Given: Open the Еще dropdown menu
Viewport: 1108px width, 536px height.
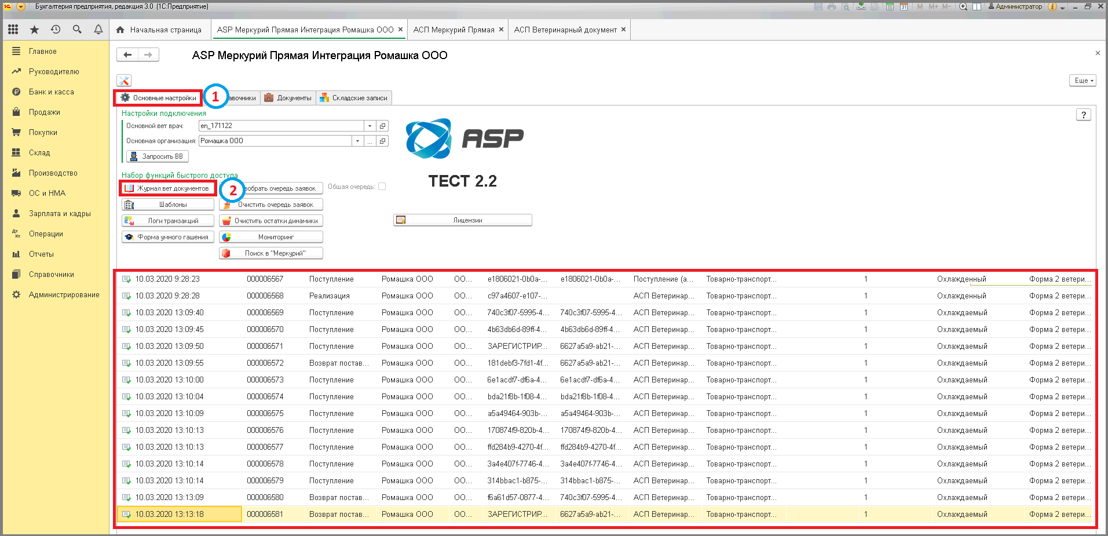Looking at the screenshot, I should (x=1083, y=81).
